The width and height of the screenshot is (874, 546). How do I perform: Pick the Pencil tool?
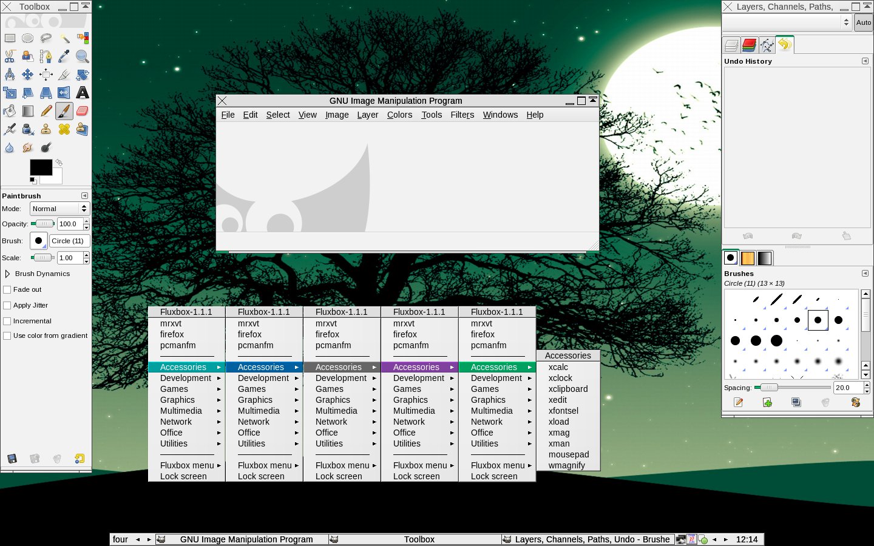[x=46, y=111]
